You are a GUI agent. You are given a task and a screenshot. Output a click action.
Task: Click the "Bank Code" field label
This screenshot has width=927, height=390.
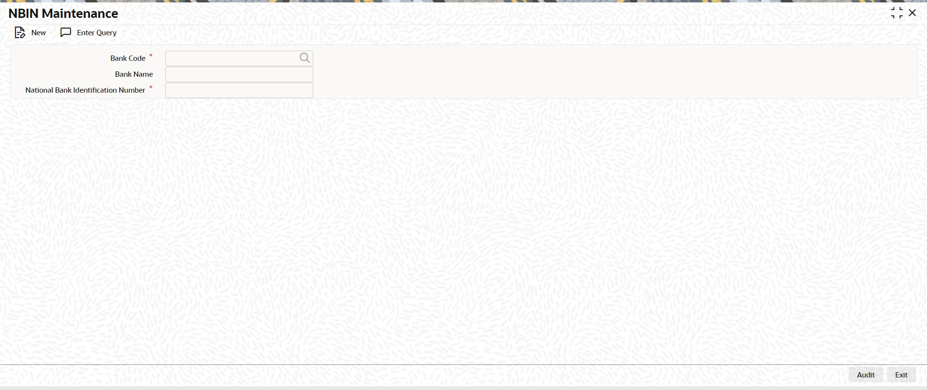pyautogui.click(x=128, y=58)
